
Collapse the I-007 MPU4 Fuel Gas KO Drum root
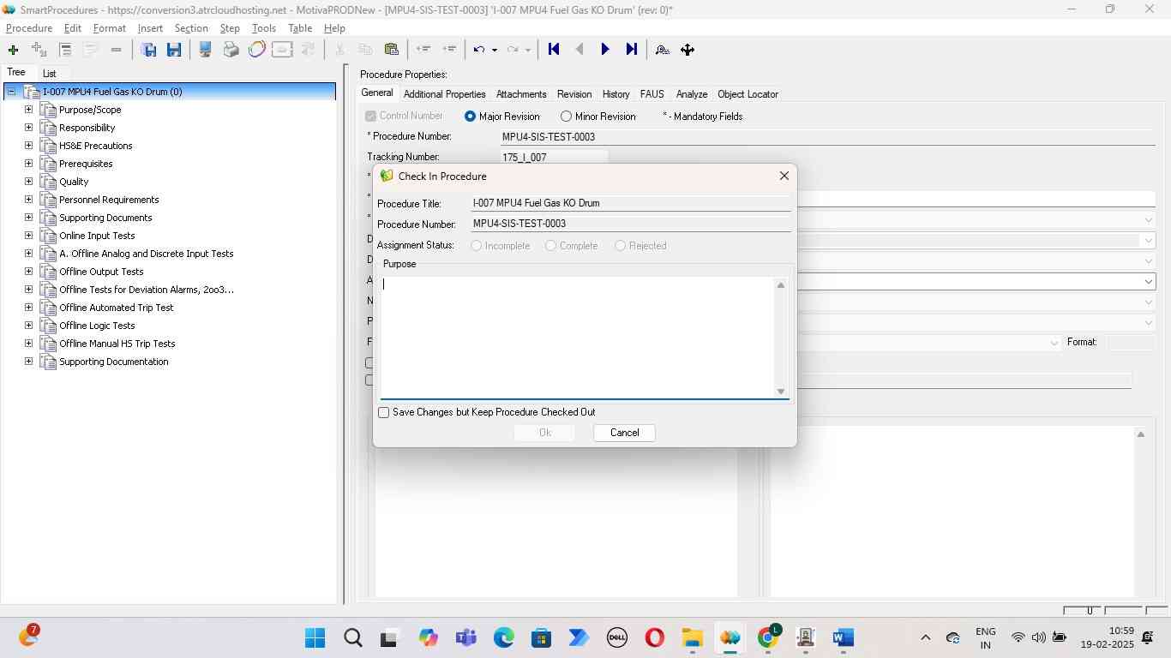pyautogui.click(x=11, y=92)
